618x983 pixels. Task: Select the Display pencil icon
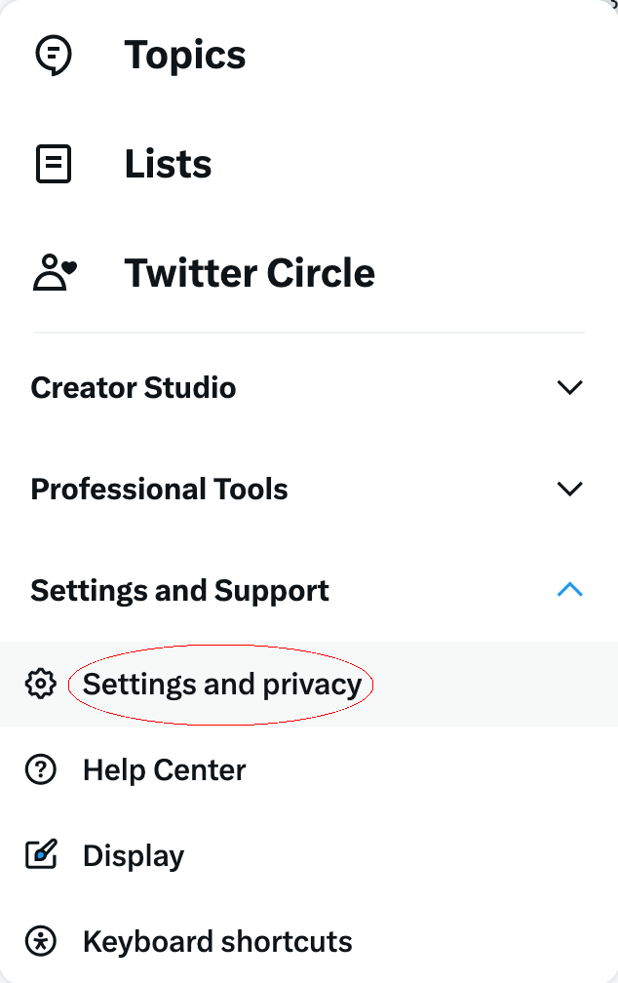click(40, 855)
